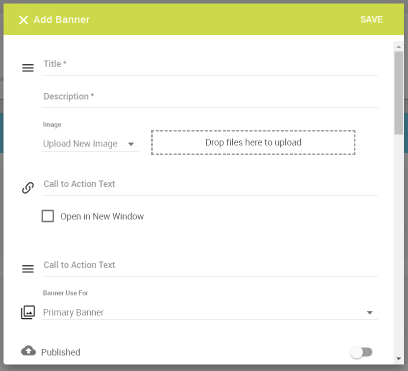Close the Add Banner dialog with X
Screen dimensions: 408x371
click(x=24, y=19)
